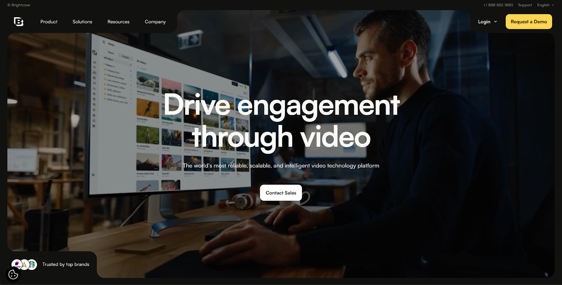Open the Product menu
This screenshot has width=562, height=285.
(49, 22)
